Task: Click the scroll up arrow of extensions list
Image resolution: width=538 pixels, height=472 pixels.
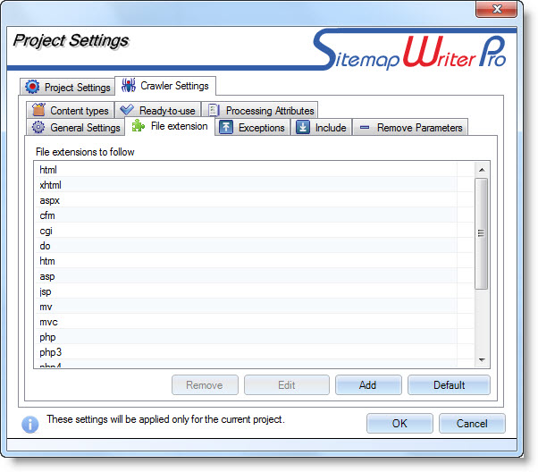Action: tap(482, 170)
